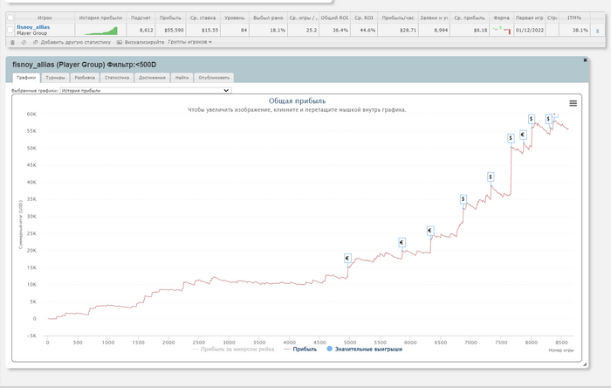Switch to the Турниры tab
This screenshot has height=388, width=611.
coord(55,78)
